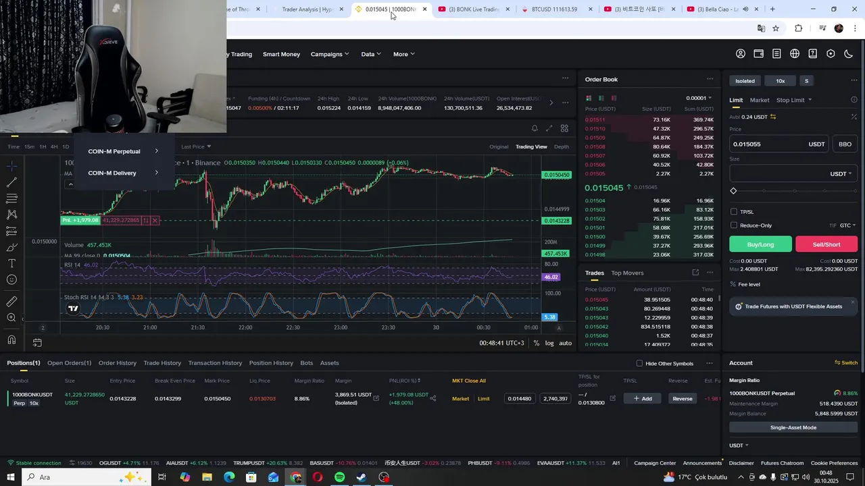
Task: Click the globe language icon
Action: [x=795, y=54]
